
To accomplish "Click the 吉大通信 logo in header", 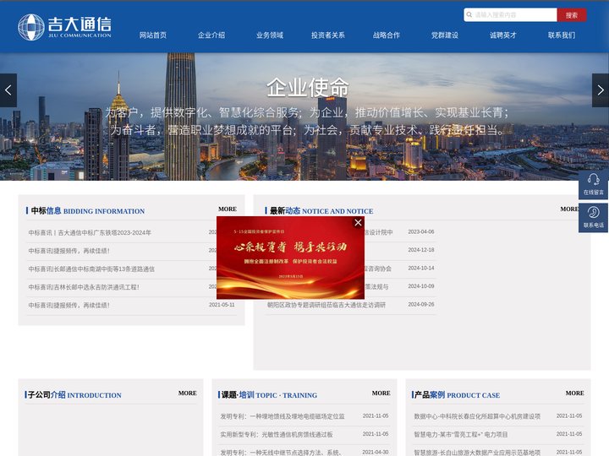I will pos(64,27).
